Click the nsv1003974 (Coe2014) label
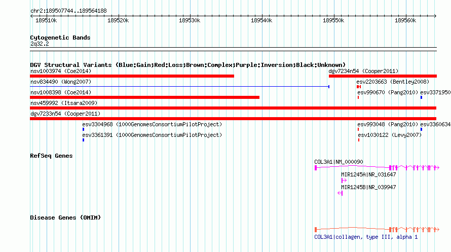Screen dimensions: 451x252 coord(61,71)
